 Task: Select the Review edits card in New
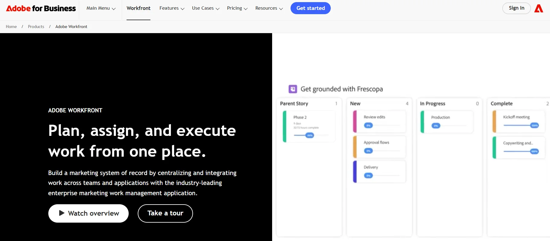[x=379, y=121]
